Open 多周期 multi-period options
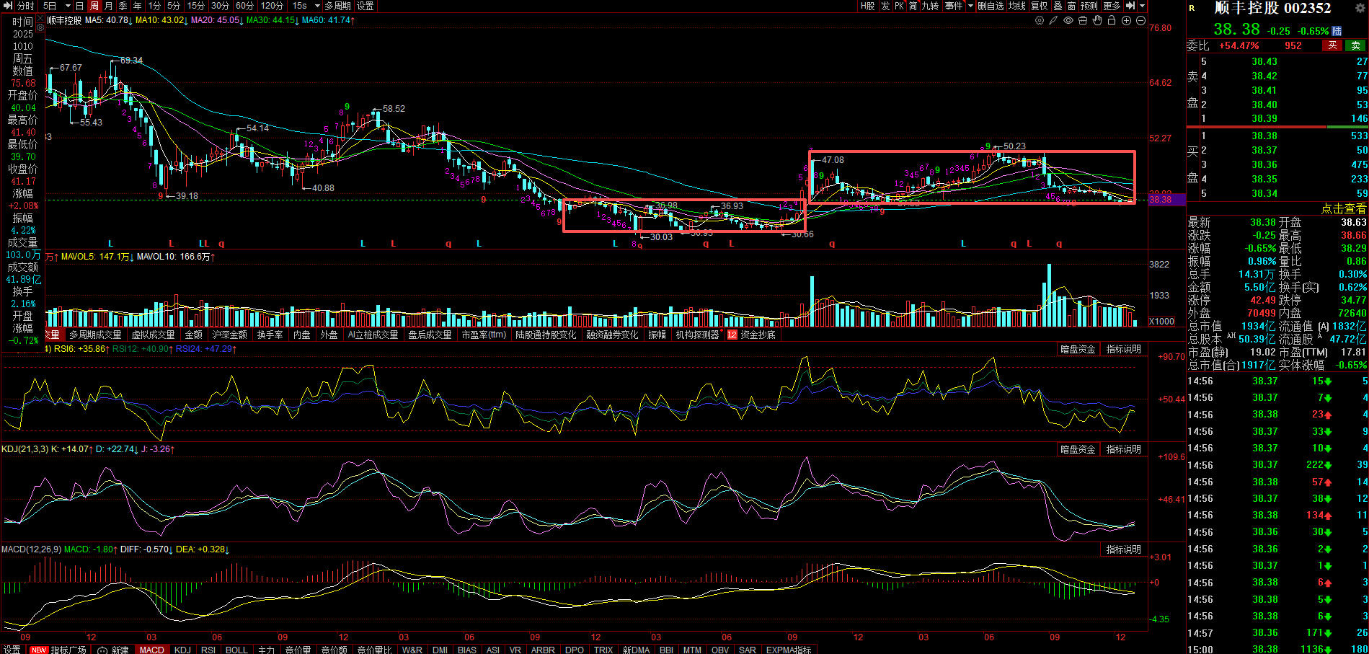 337,6
